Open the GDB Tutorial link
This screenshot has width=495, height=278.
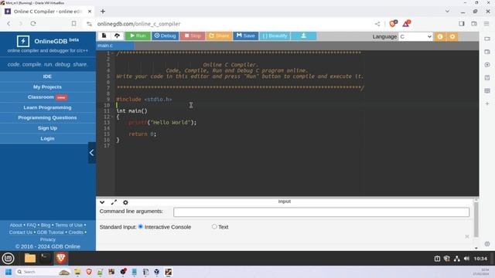tap(50, 232)
